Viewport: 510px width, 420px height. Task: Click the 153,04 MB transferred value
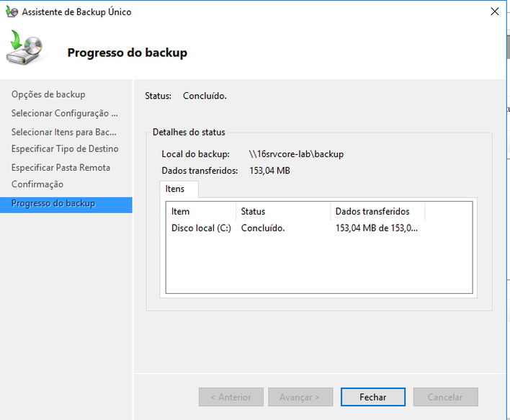(269, 171)
